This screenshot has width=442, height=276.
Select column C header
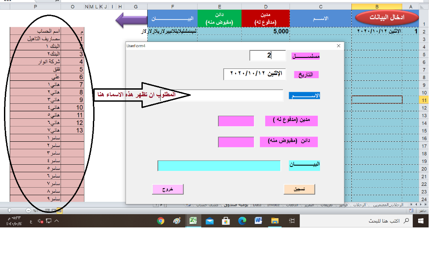pos(320,7)
